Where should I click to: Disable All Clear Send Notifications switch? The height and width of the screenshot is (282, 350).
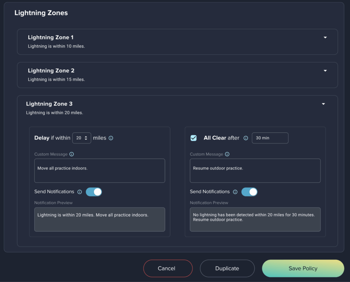[x=249, y=192]
